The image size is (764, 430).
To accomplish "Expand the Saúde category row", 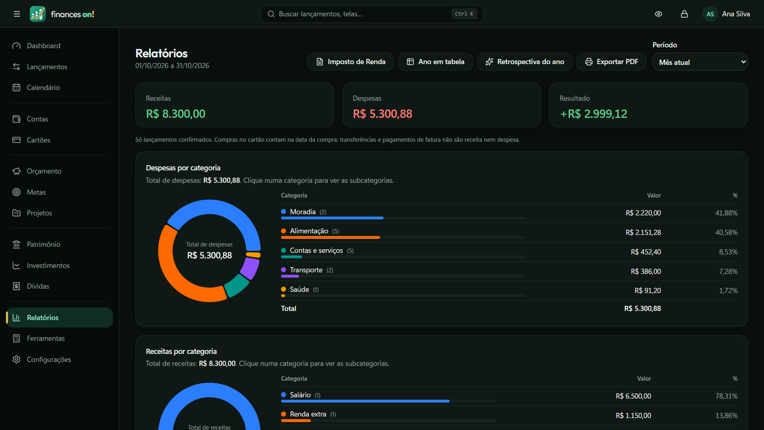I will tap(509, 291).
